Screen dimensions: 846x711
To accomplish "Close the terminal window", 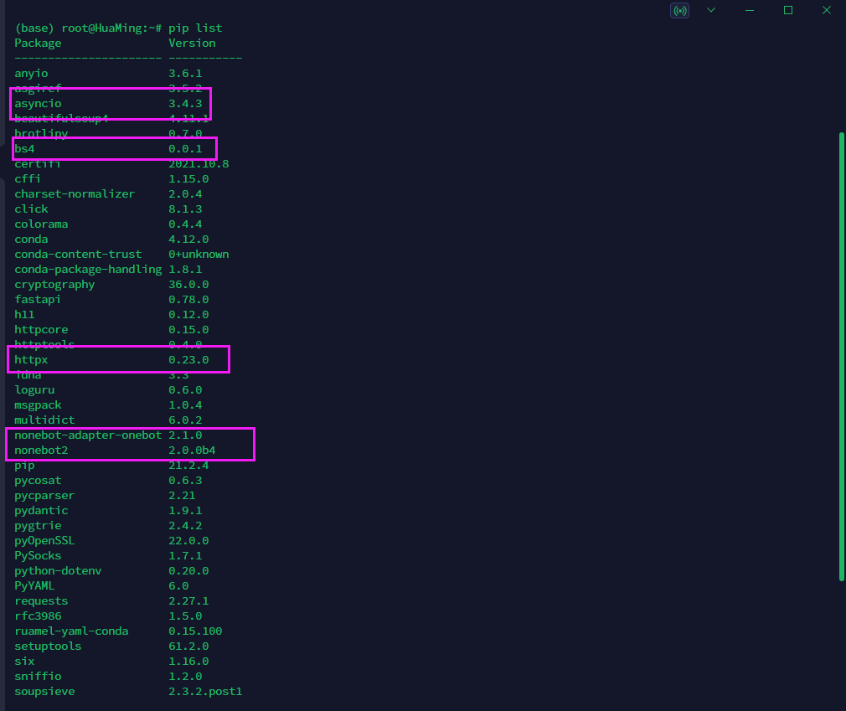I will click(826, 10).
